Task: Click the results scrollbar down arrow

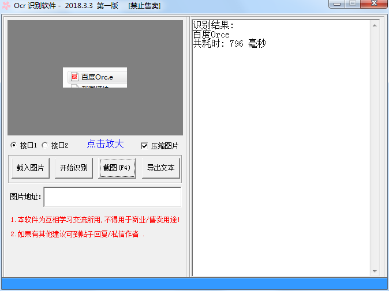Action: pos(375,271)
